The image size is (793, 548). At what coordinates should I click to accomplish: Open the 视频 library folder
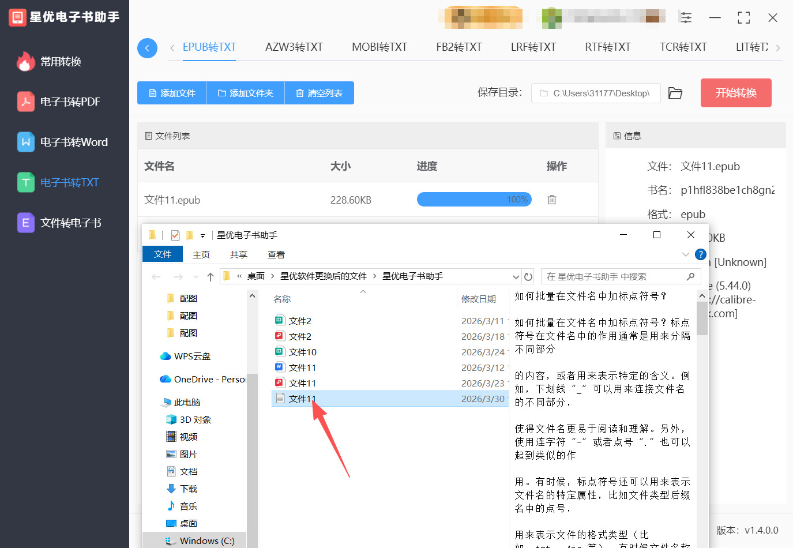182,437
